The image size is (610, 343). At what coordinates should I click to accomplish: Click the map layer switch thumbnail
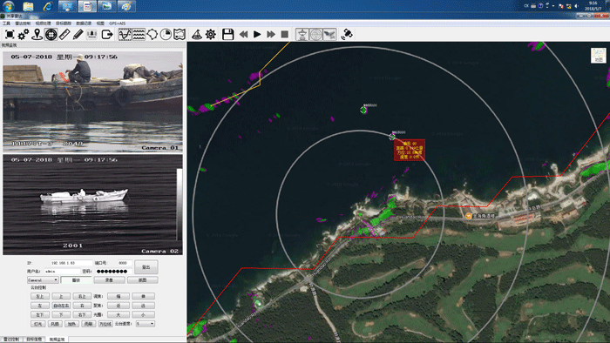point(599,56)
